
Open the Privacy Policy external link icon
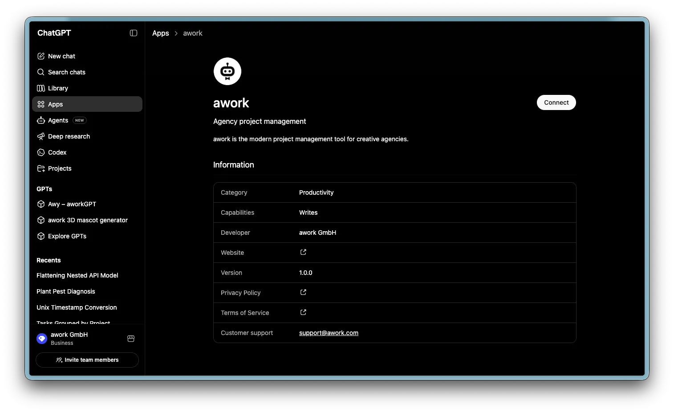pyautogui.click(x=303, y=292)
